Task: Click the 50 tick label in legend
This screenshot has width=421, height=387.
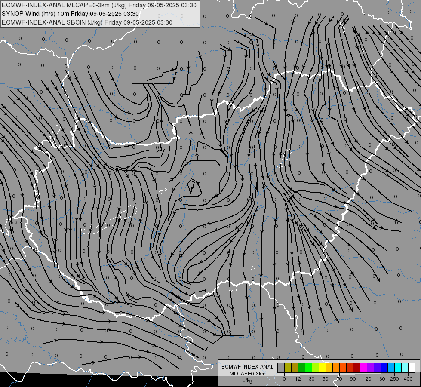Action: [x=326, y=379]
